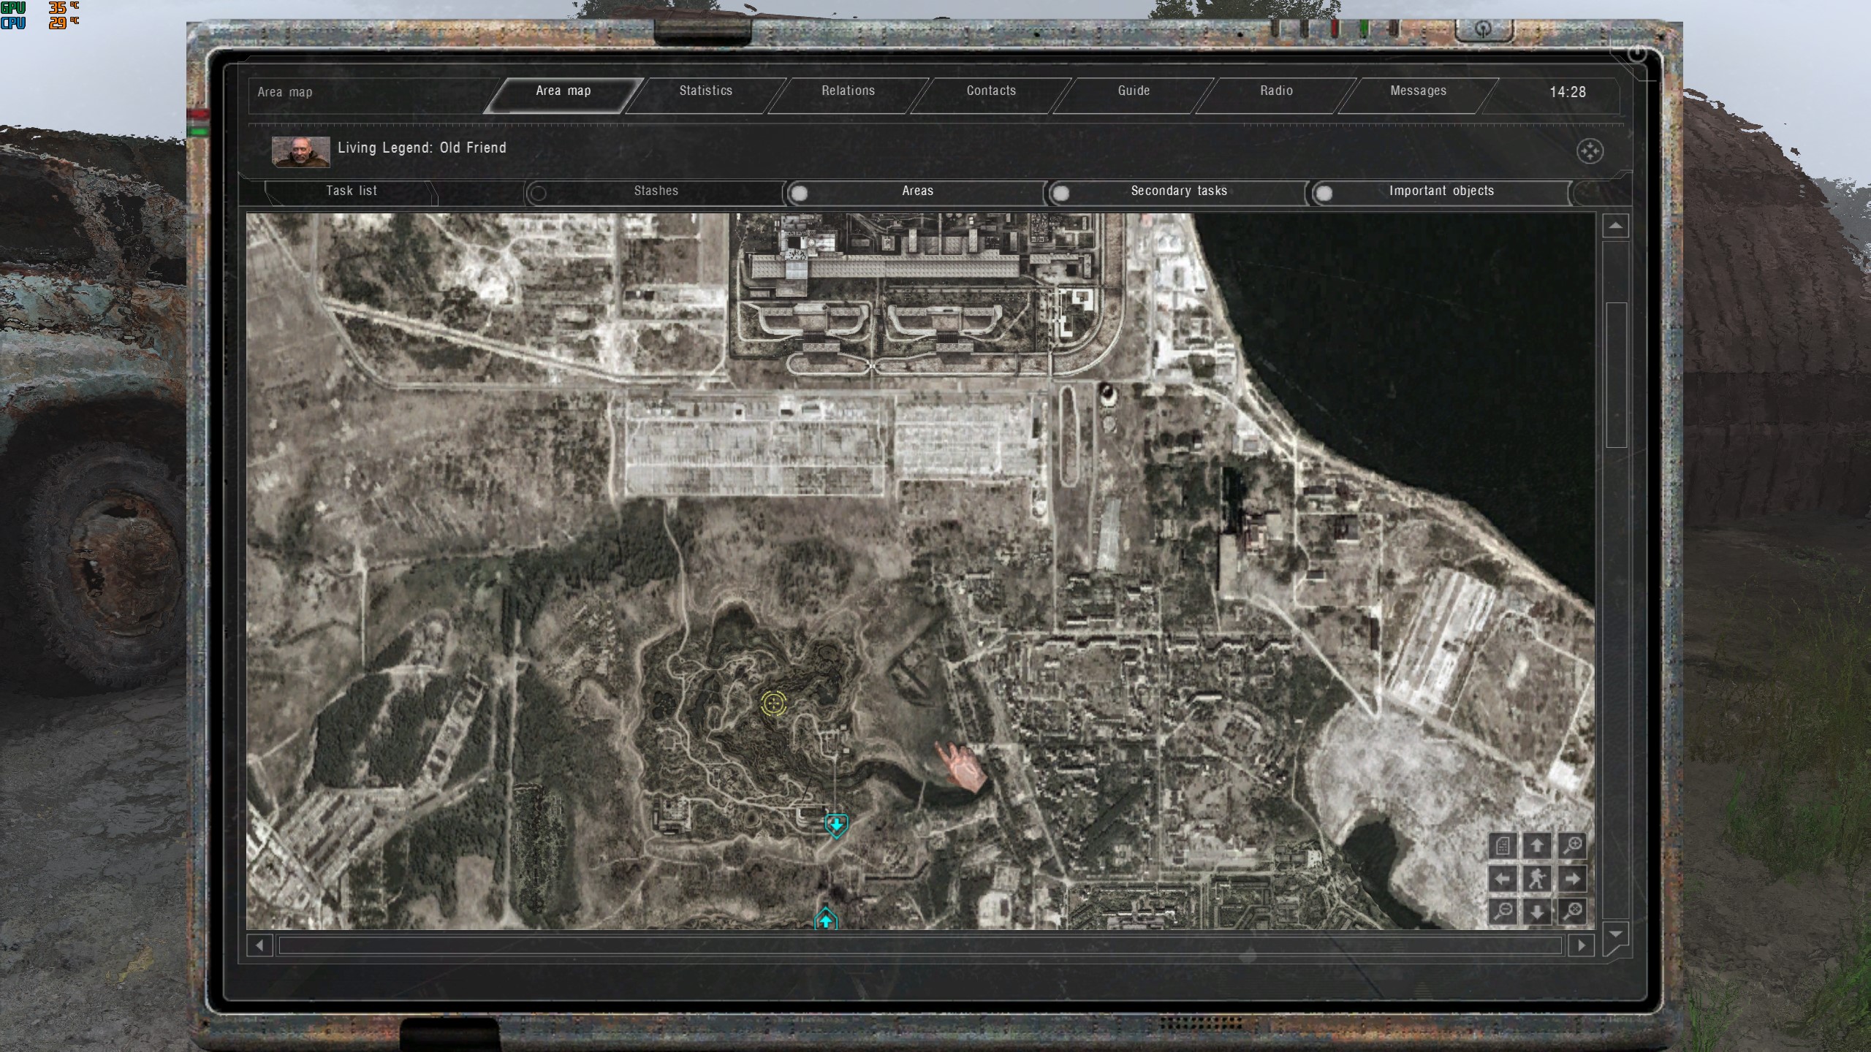Pan map left with arrow button

1503,879
